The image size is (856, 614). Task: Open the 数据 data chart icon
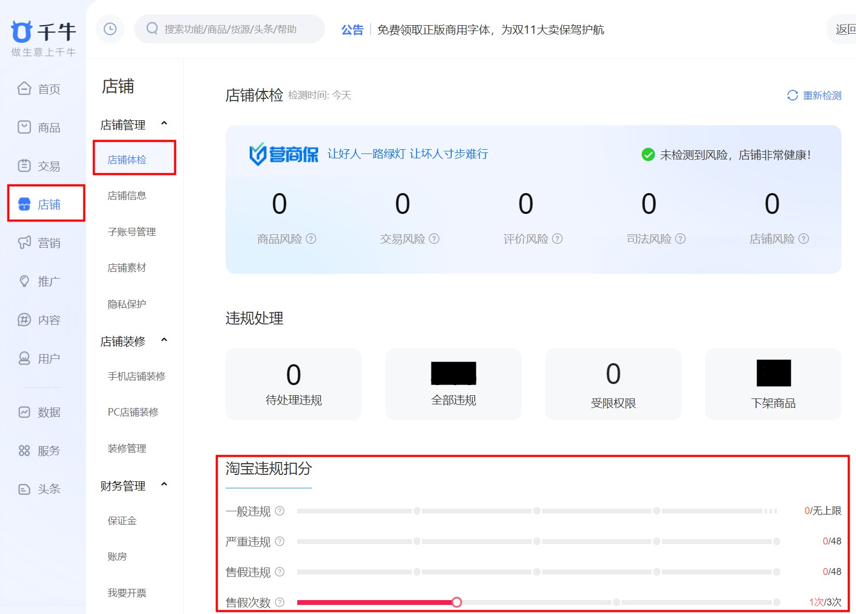tap(24, 412)
